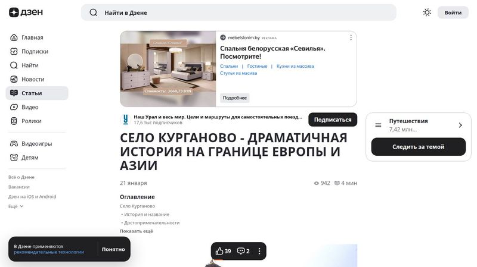Image resolution: width=477 pixels, height=267 pixels.
Task: Open comments via speech bubble icon
Action: coord(241,251)
